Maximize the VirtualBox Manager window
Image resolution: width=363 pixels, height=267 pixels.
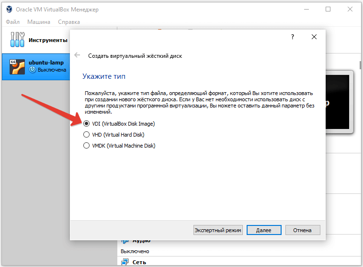[328, 9]
